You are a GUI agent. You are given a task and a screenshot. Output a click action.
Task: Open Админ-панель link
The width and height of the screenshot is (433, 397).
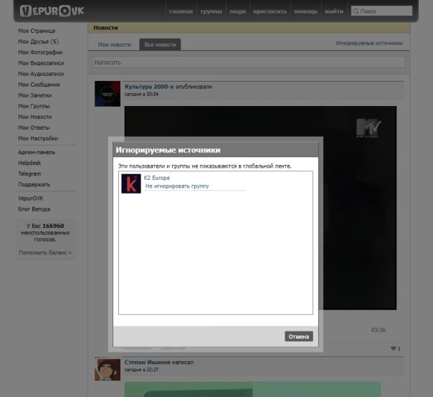point(37,152)
